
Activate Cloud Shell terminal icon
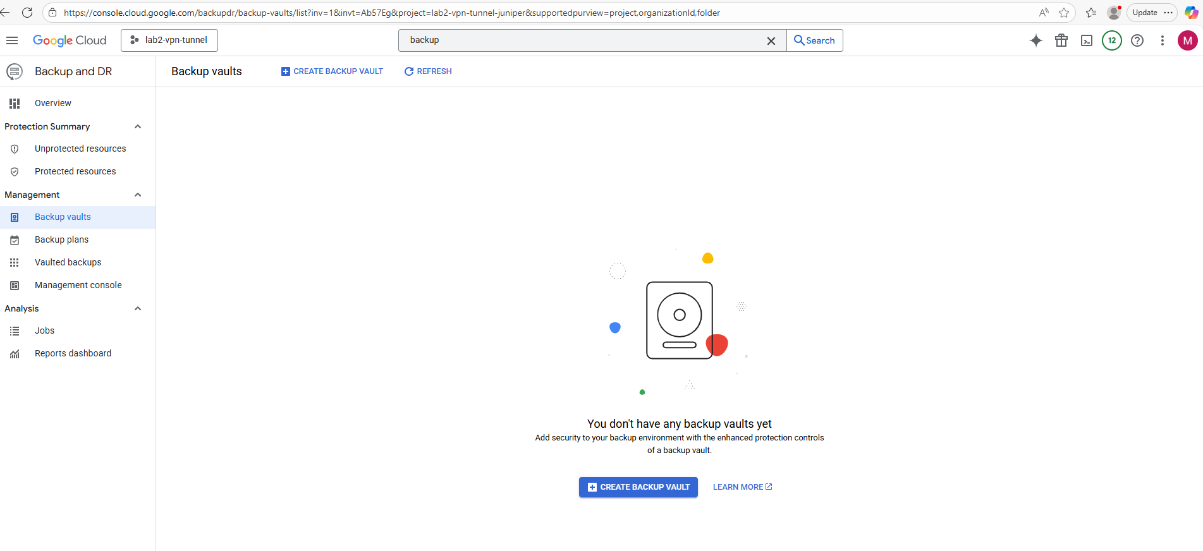coord(1087,40)
